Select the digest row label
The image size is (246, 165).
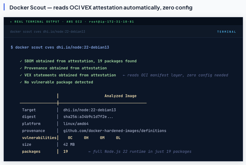coord(29,117)
